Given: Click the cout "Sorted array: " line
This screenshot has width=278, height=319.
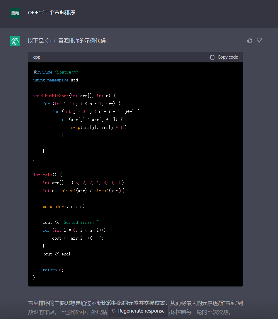Looking at the screenshot, I should (72, 223).
